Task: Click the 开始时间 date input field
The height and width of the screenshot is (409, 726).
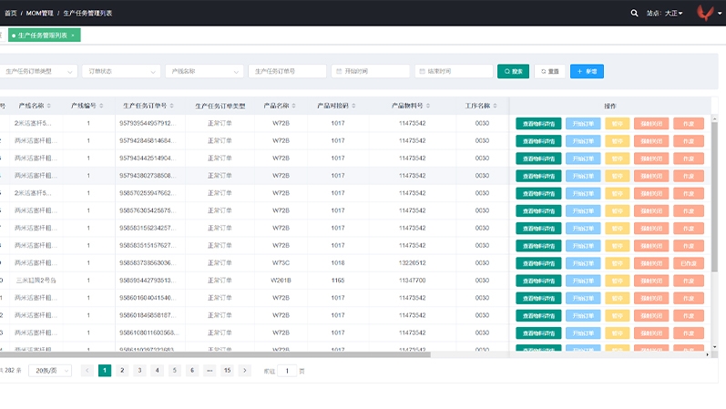Action: (x=372, y=71)
